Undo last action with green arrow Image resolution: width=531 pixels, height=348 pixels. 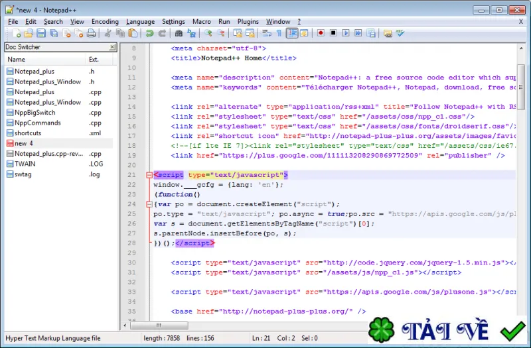tap(149, 33)
